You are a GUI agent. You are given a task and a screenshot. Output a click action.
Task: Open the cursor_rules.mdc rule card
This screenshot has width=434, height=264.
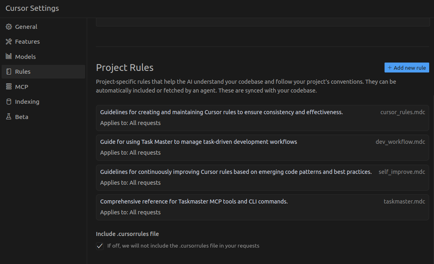point(263,118)
